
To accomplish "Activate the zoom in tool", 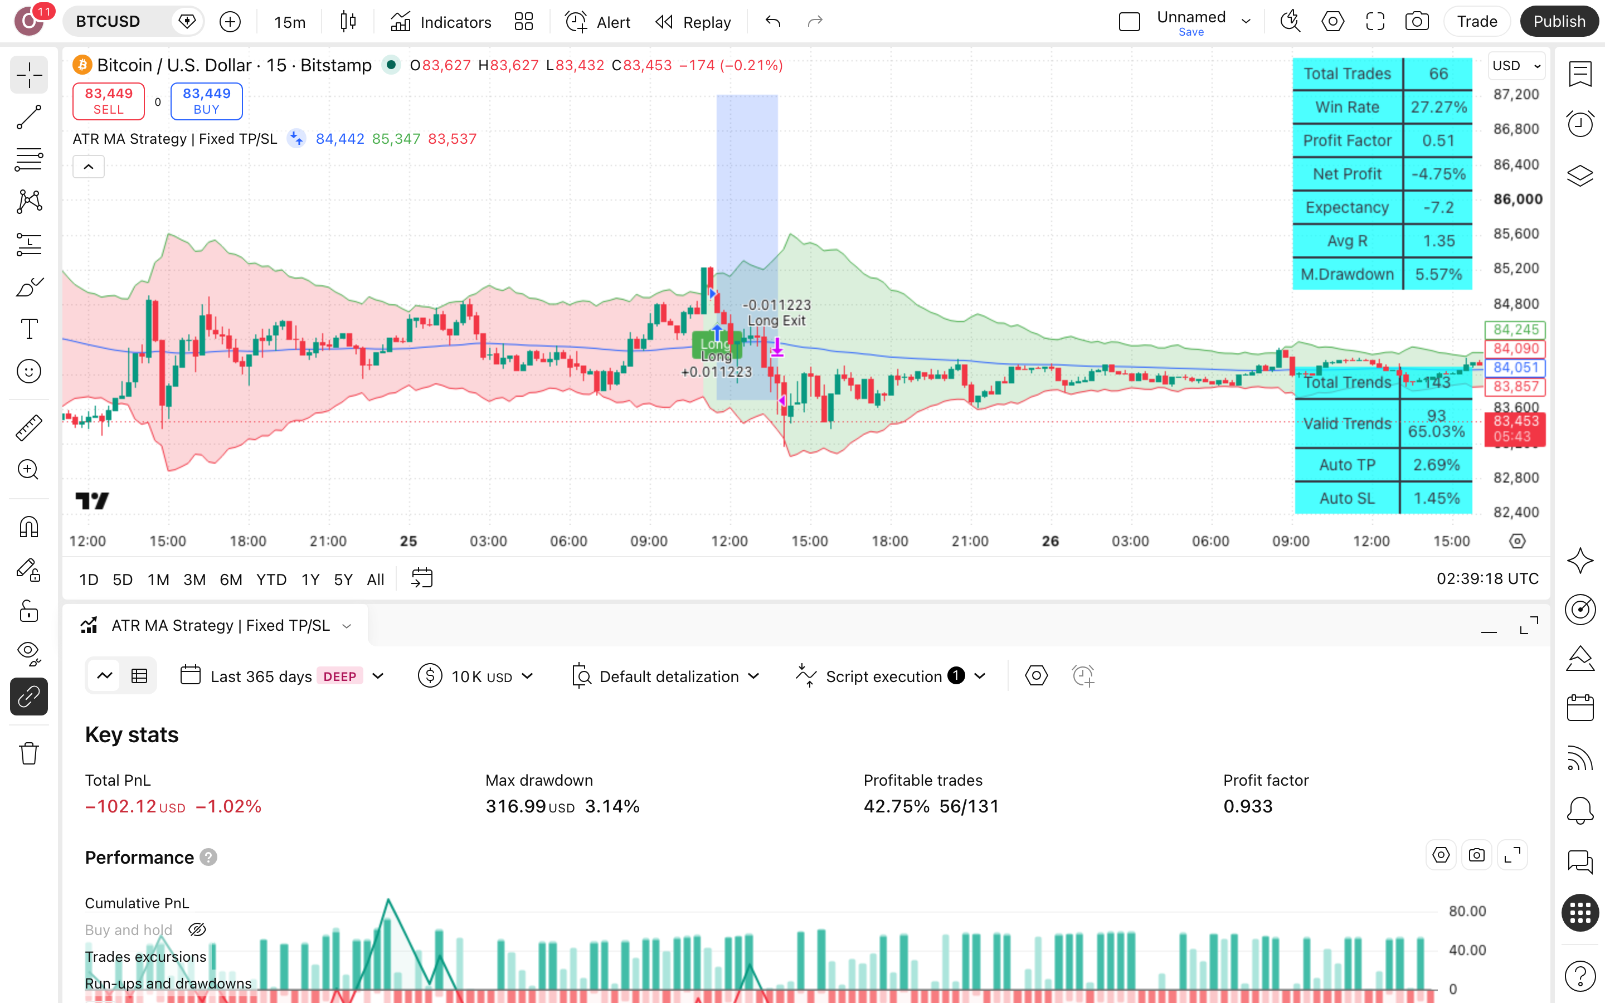I will click(28, 470).
